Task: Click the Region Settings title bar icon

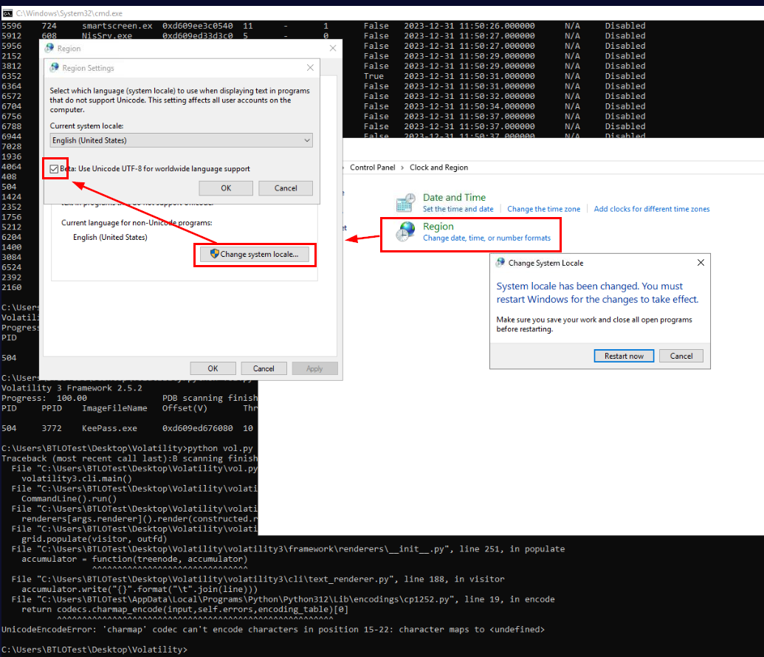Action: [55, 68]
